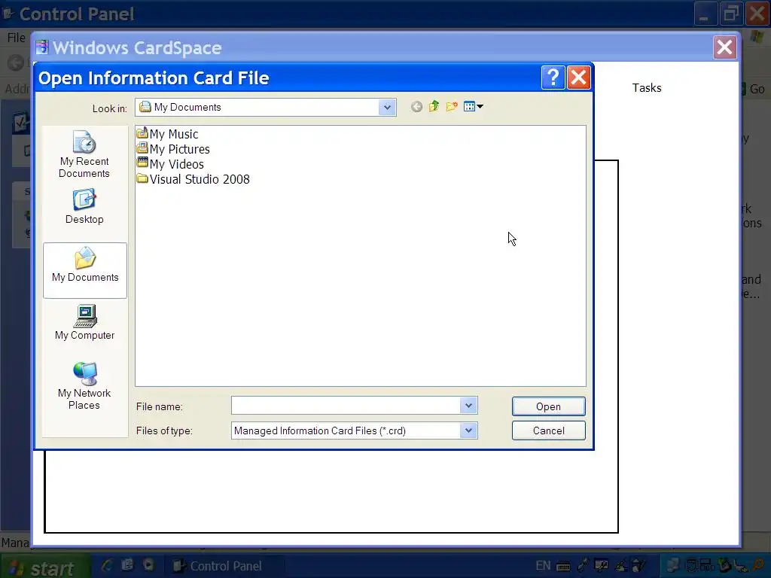Expand the Look in dropdown
The image size is (771, 578).
click(387, 108)
